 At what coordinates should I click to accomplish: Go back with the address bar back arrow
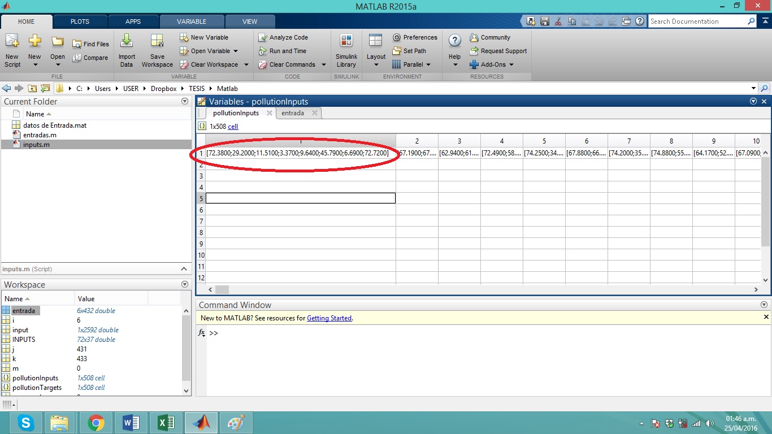click(x=7, y=89)
